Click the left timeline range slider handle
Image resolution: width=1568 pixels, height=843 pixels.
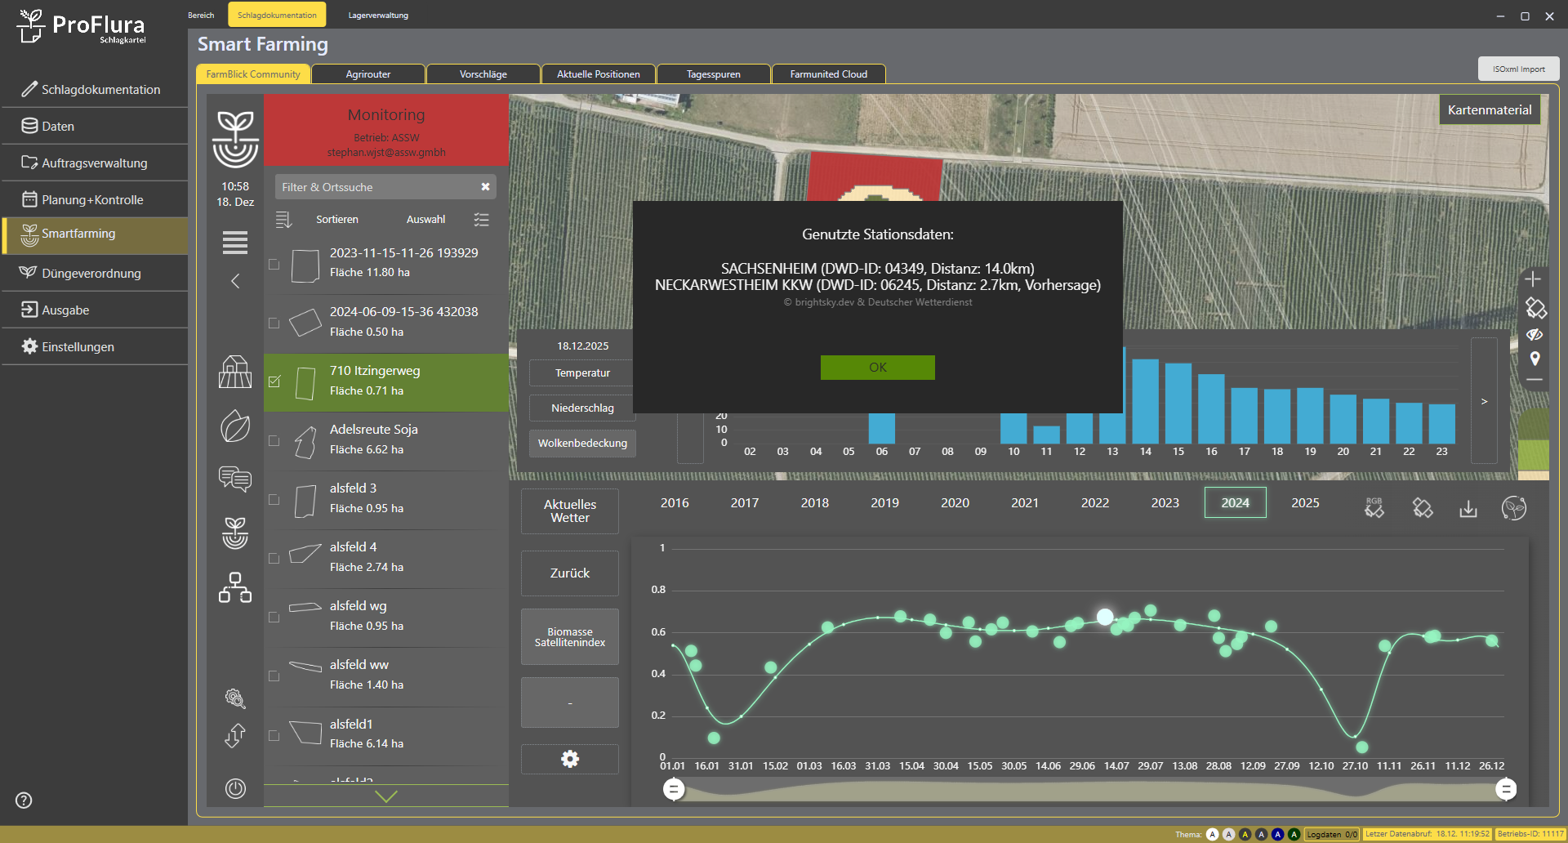674,789
